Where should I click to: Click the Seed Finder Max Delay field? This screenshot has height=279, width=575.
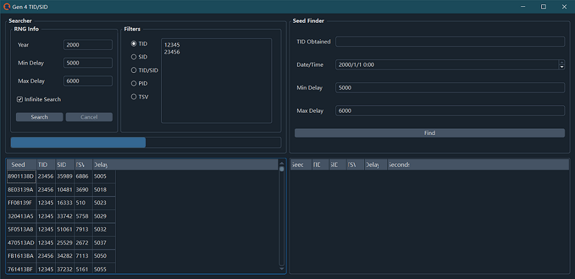pos(449,111)
